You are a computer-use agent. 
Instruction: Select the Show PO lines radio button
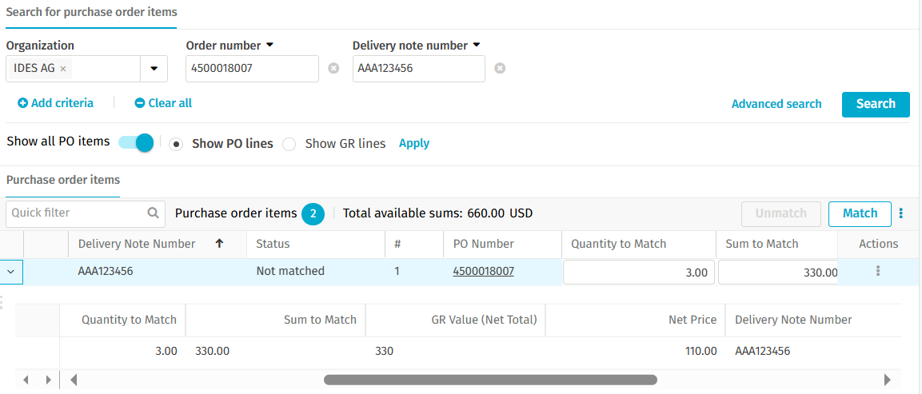(x=175, y=144)
